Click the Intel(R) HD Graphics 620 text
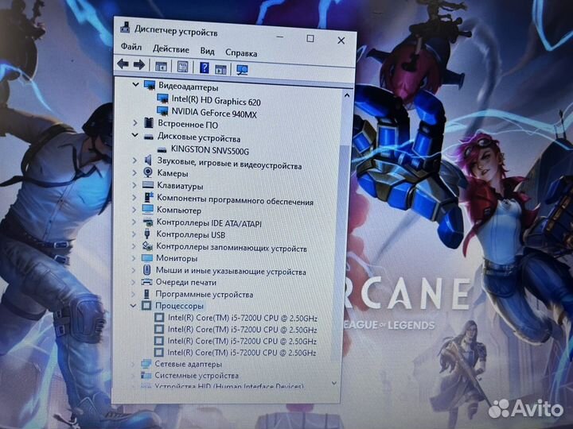The height and width of the screenshot is (429, 573). click(216, 100)
